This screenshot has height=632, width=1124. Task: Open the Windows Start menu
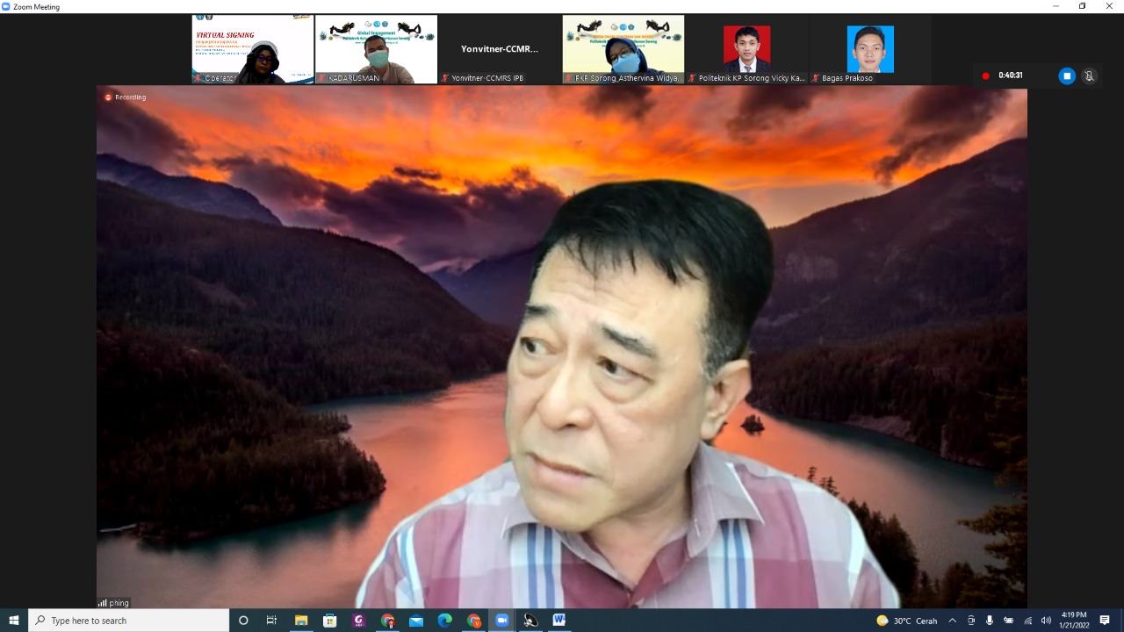point(14,621)
